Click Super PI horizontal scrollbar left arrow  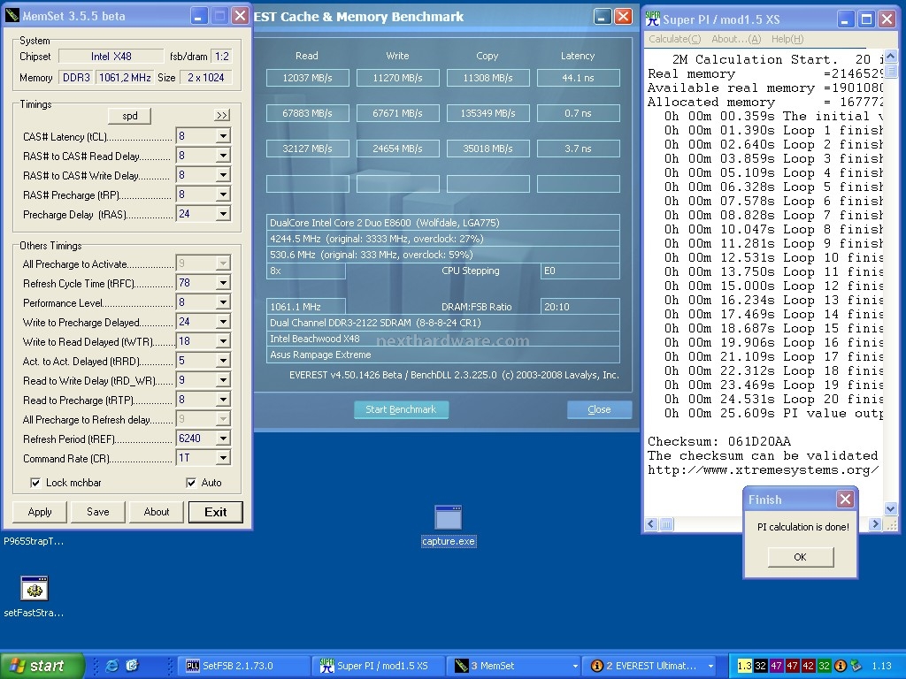(652, 524)
